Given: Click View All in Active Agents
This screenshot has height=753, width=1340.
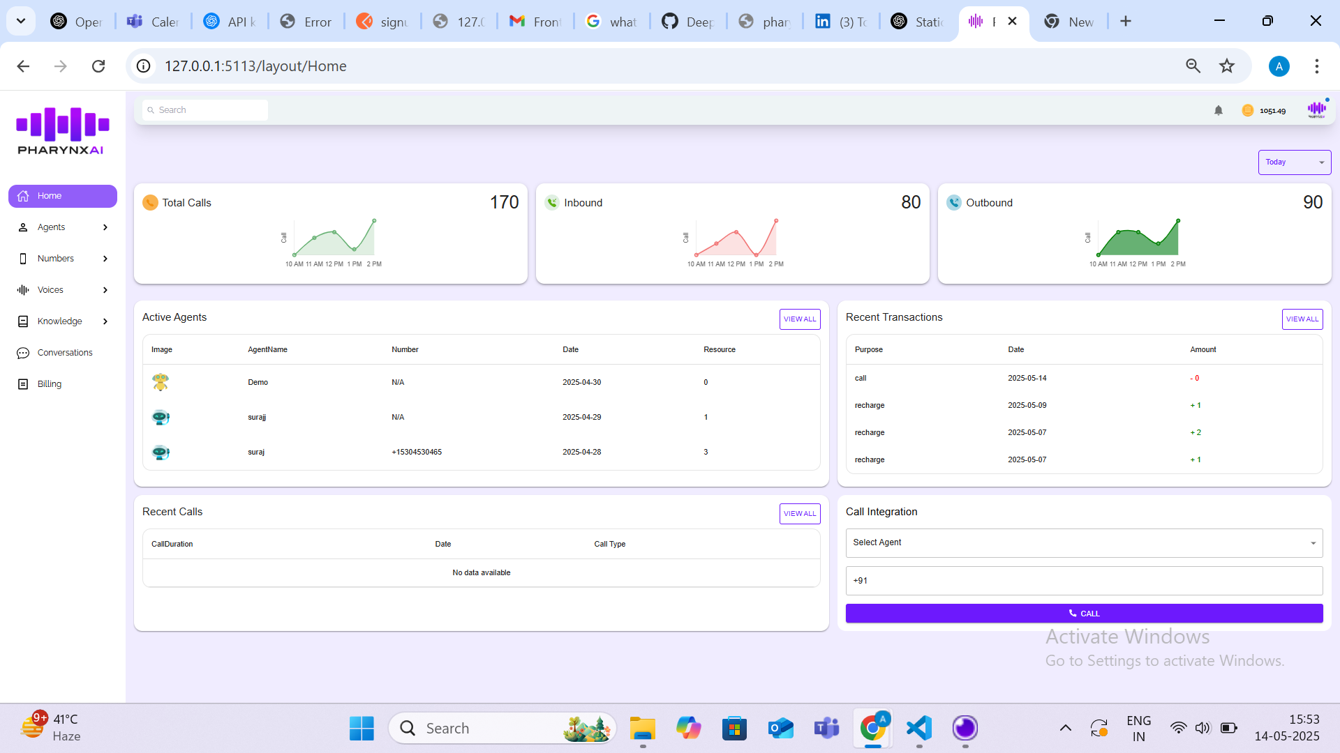Looking at the screenshot, I should [800, 319].
